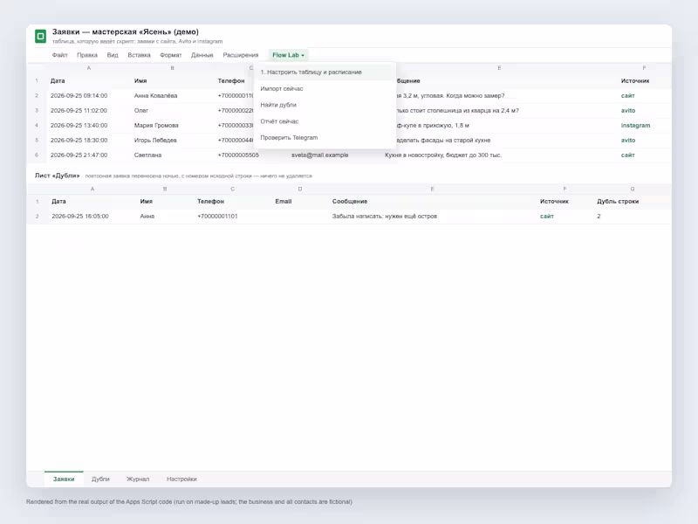This screenshot has height=524, width=698.
Task: Choose 'Настроить таблицу и расписание' menu entry
Action: click(325, 72)
